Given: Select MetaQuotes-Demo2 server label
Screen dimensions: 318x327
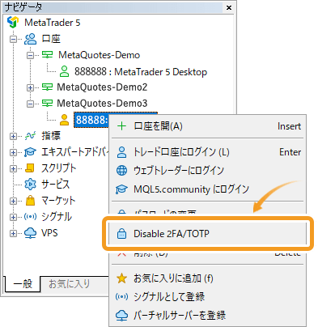Looking at the screenshot, I should [x=102, y=87].
